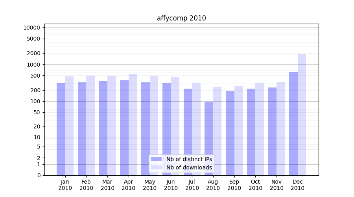This screenshot has height=197, width=354.
Task: Select the 100 y-axis tick label
Action: (x=35, y=101)
